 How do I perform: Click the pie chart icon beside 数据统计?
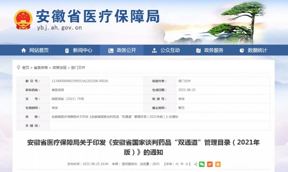[x=242, y=50]
